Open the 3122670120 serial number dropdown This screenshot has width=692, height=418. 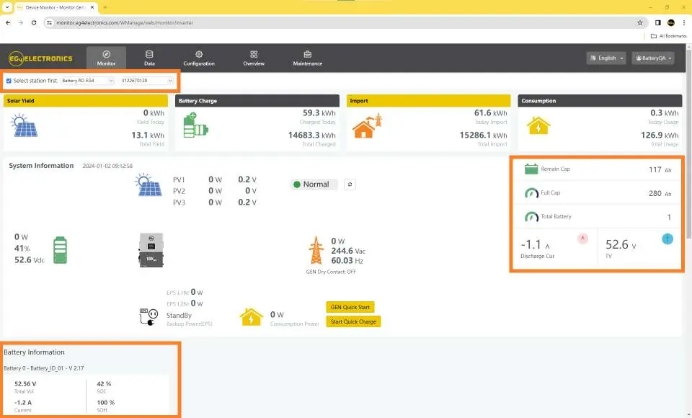pos(147,81)
